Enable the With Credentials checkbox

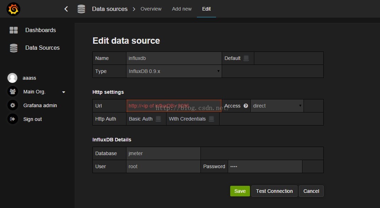pos(211,119)
